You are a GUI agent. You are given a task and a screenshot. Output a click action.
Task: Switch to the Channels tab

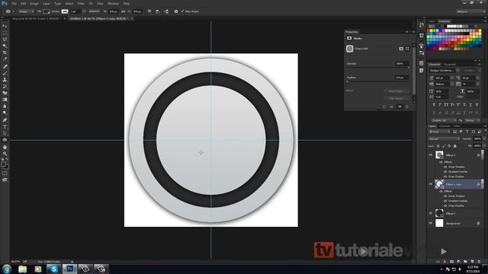coord(445,126)
